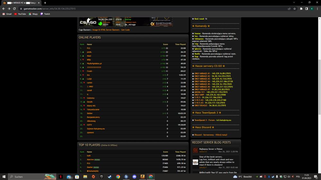Switch to CS:GO game in taskbar
This screenshot has height=180, width=321.
[x=143, y=177]
